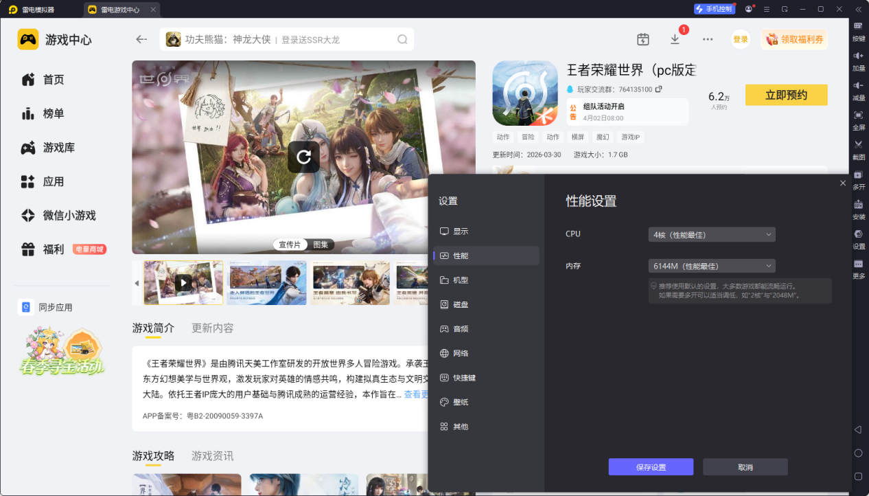Copy the player group number 764135100
This screenshot has height=496, width=869.
pyautogui.click(x=659, y=89)
